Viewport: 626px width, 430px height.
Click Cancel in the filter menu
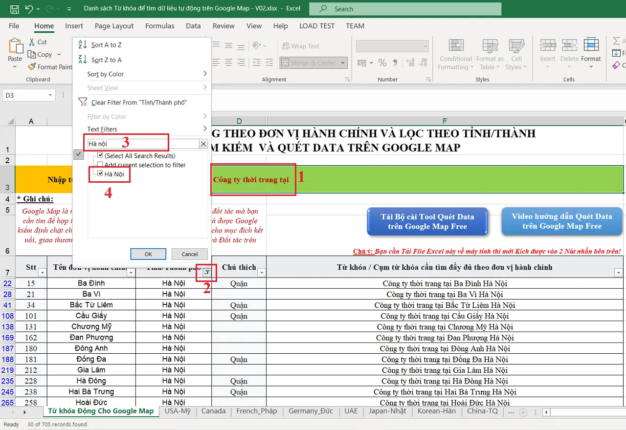(x=189, y=254)
